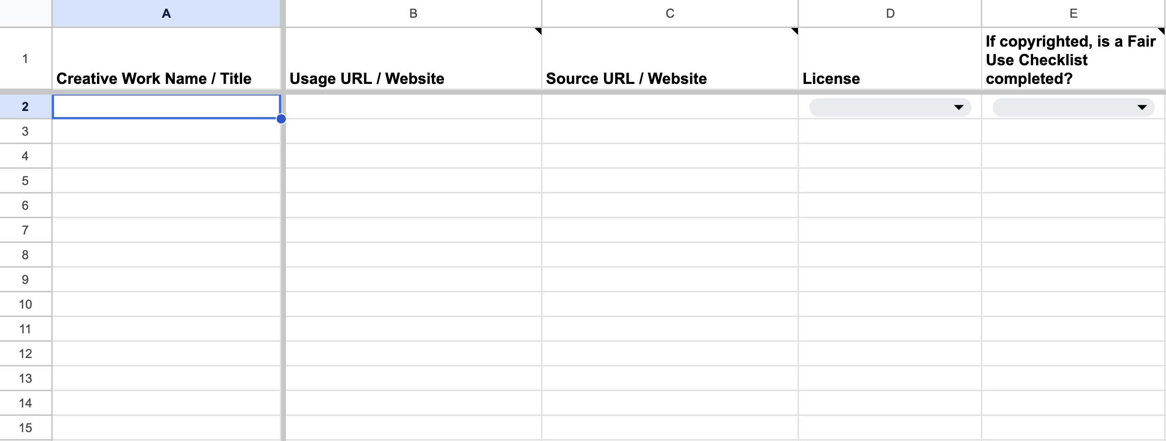The height and width of the screenshot is (441, 1166).
Task: Click the Creative Work Name / Title header cell
Action: coord(166,59)
